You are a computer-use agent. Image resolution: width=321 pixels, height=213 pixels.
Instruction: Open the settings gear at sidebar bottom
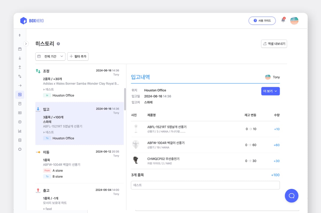point(20,149)
